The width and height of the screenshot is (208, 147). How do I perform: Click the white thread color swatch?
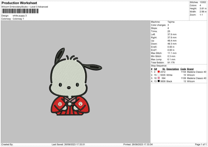(158, 75)
